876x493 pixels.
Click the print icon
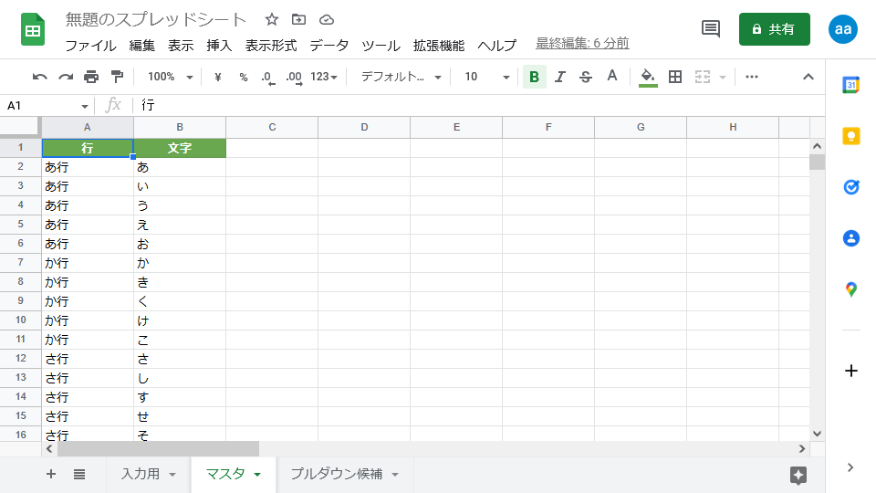point(91,77)
